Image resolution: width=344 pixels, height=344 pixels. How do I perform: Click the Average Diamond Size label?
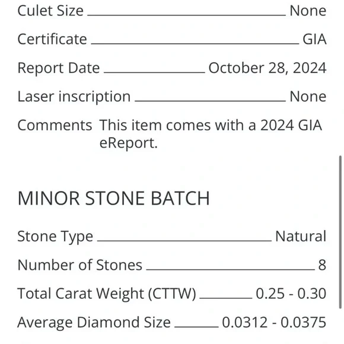tap(94, 322)
